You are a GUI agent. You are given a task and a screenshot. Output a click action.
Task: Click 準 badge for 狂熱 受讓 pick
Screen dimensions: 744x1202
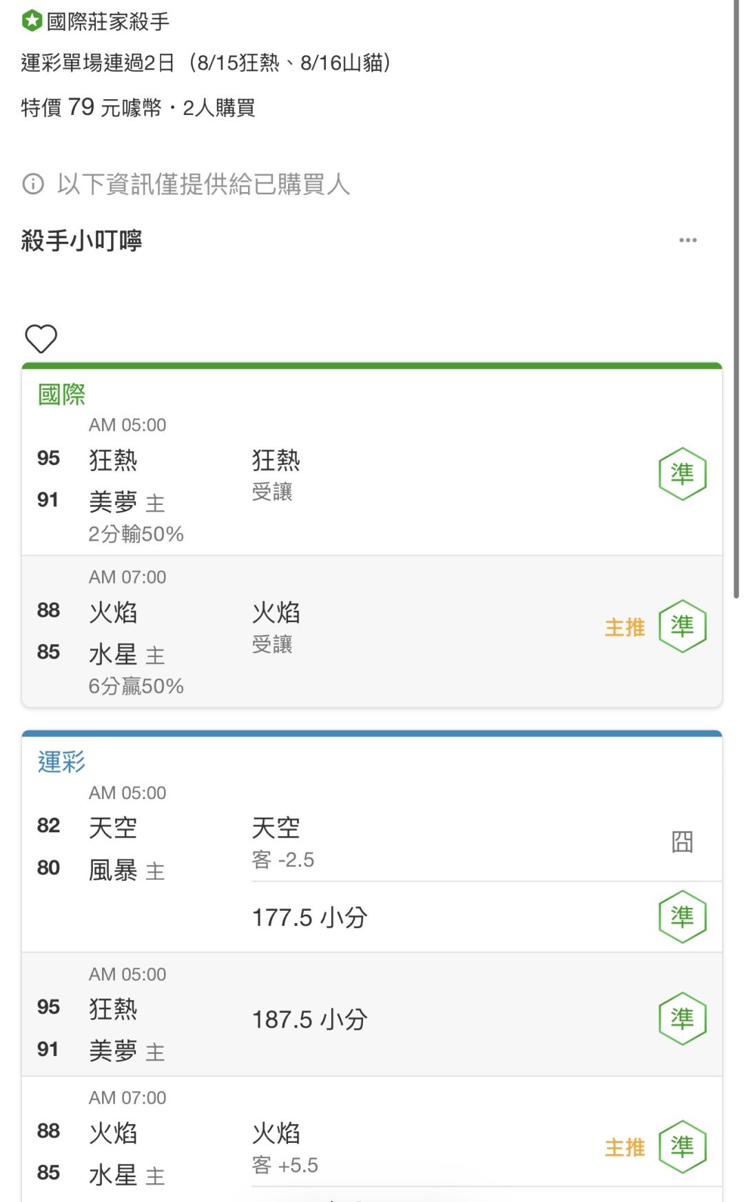coord(682,474)
